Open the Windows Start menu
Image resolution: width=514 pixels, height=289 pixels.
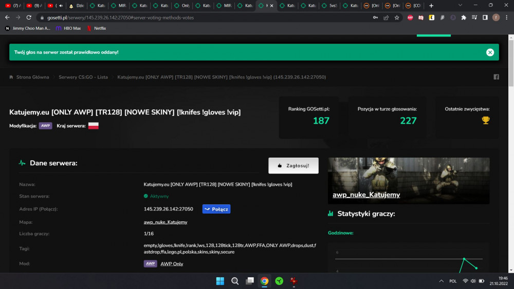[x=220, y=281]
